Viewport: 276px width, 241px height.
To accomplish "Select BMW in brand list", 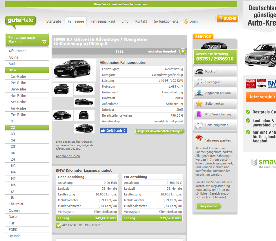I will [27, 70].
